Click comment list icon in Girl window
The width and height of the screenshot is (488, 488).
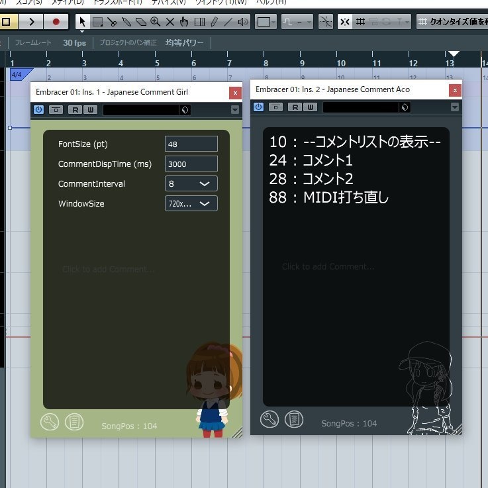[x=74, y=422]
